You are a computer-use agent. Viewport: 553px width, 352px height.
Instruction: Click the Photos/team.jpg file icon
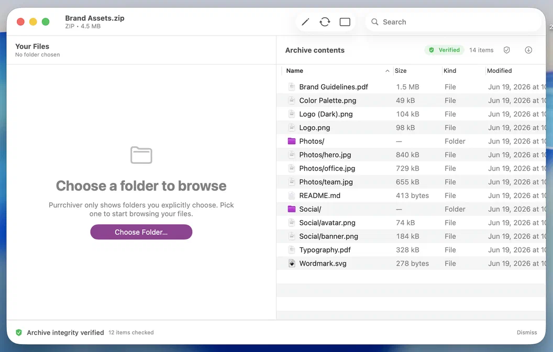[292, 182]
